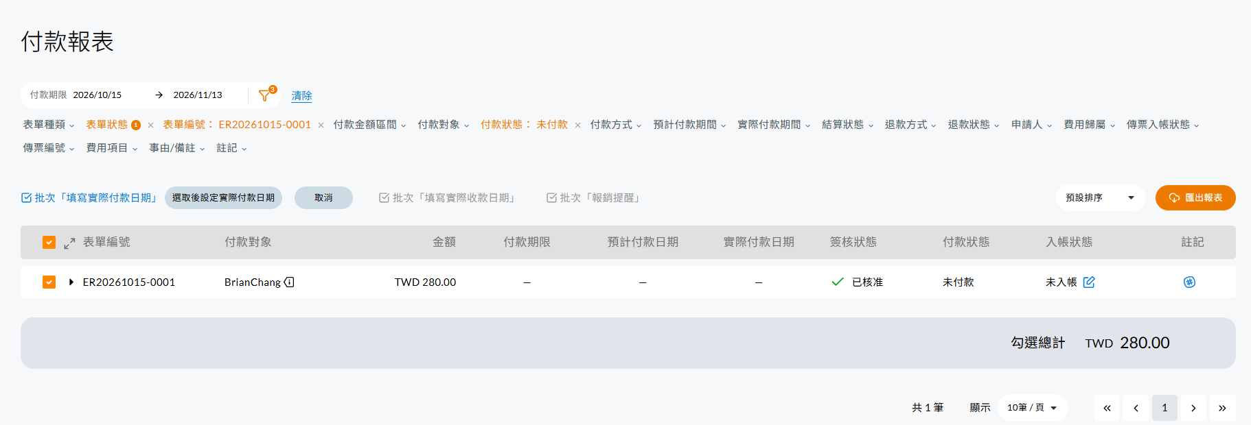The width and height of the screenshot is (1251, 425).
Task: Click the 付款期限 column header
Action: coord(527,242)
